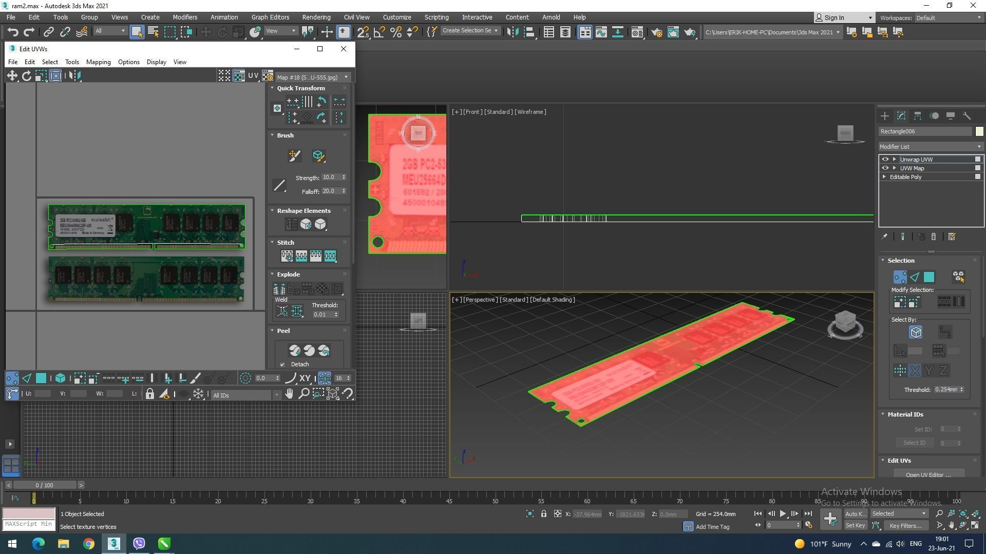Open the Render Setup icon

[656, 32]
